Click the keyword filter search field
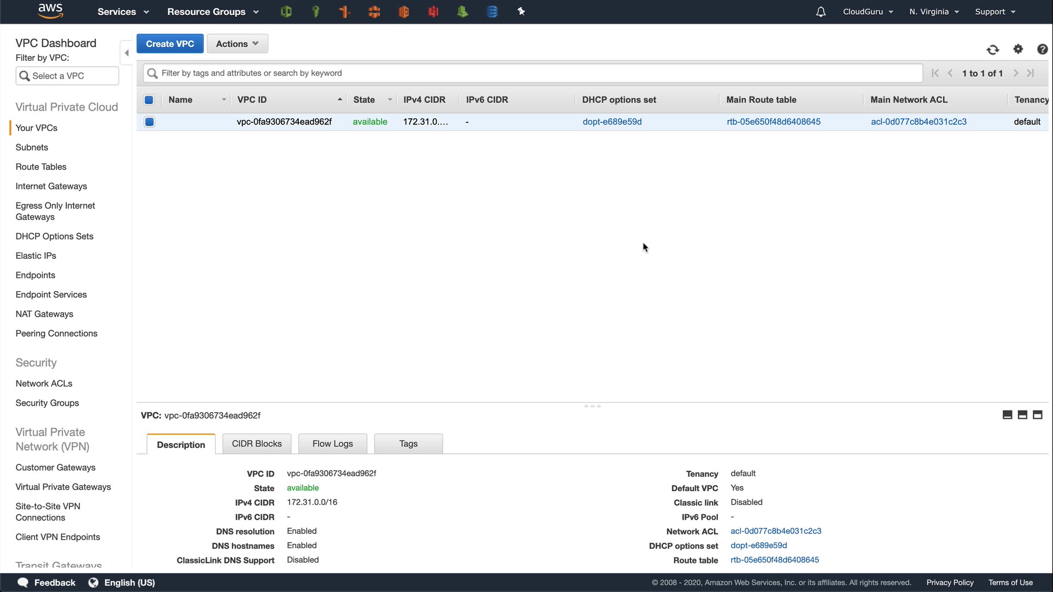The image size is (1053, 592). (532, 73)
